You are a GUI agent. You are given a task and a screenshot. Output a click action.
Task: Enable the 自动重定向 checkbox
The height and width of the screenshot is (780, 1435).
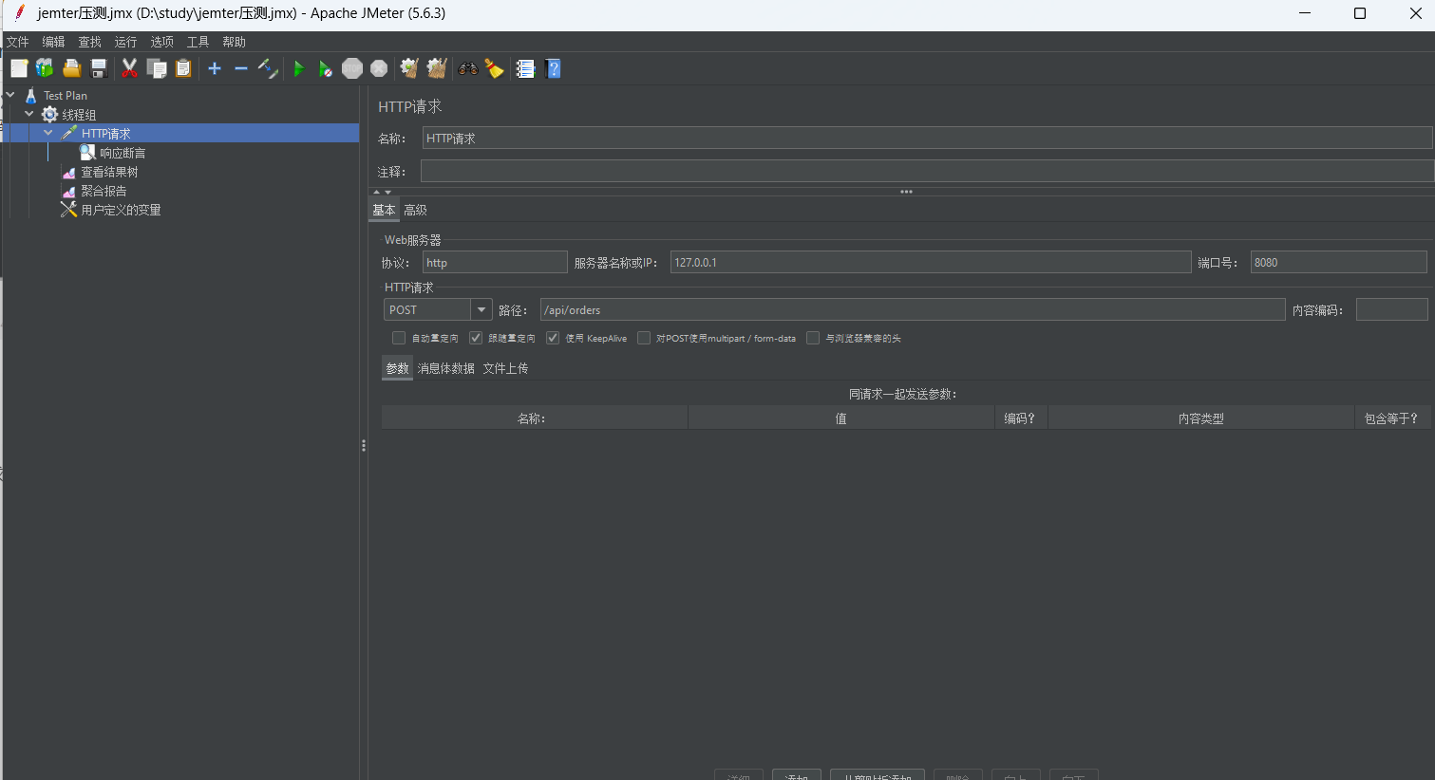tap(399, 338)
